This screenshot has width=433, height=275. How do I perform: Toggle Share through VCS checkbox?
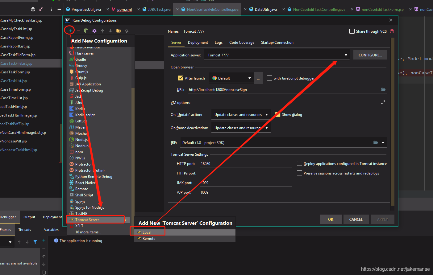click(352, 31)
